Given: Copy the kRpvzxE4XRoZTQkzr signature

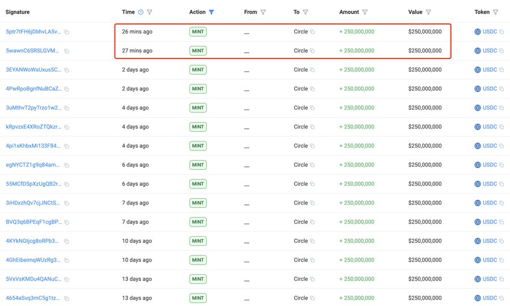Looking at the screenshot, I should [x=67, y=127].
